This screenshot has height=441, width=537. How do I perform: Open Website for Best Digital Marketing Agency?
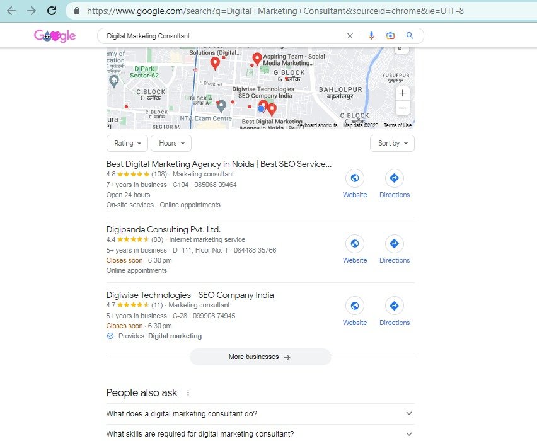tap(355, 183)
